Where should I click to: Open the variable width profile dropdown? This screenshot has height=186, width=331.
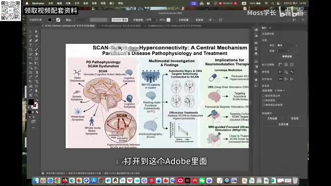click(98, 20)
